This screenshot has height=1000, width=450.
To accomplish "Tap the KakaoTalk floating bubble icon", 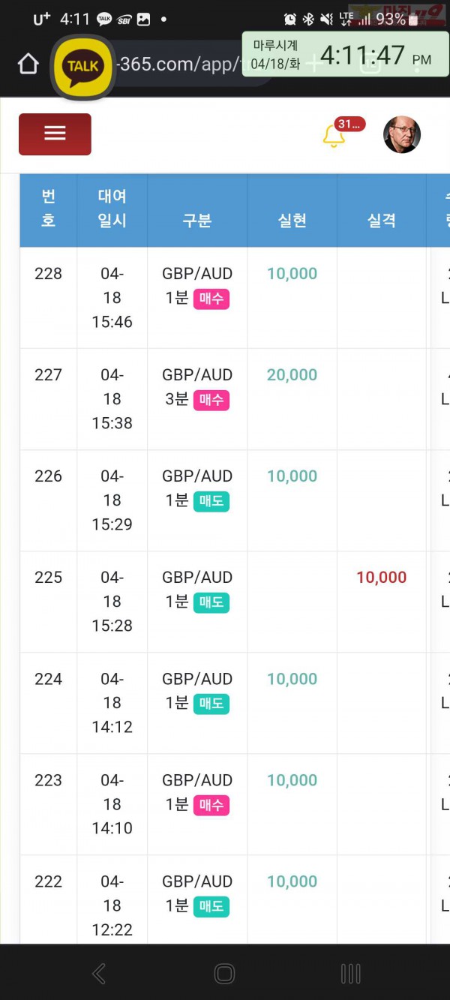I will point(83,66).
